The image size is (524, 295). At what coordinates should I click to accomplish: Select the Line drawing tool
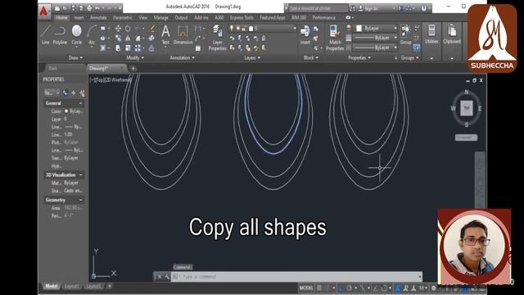click(x=46, y=34)
